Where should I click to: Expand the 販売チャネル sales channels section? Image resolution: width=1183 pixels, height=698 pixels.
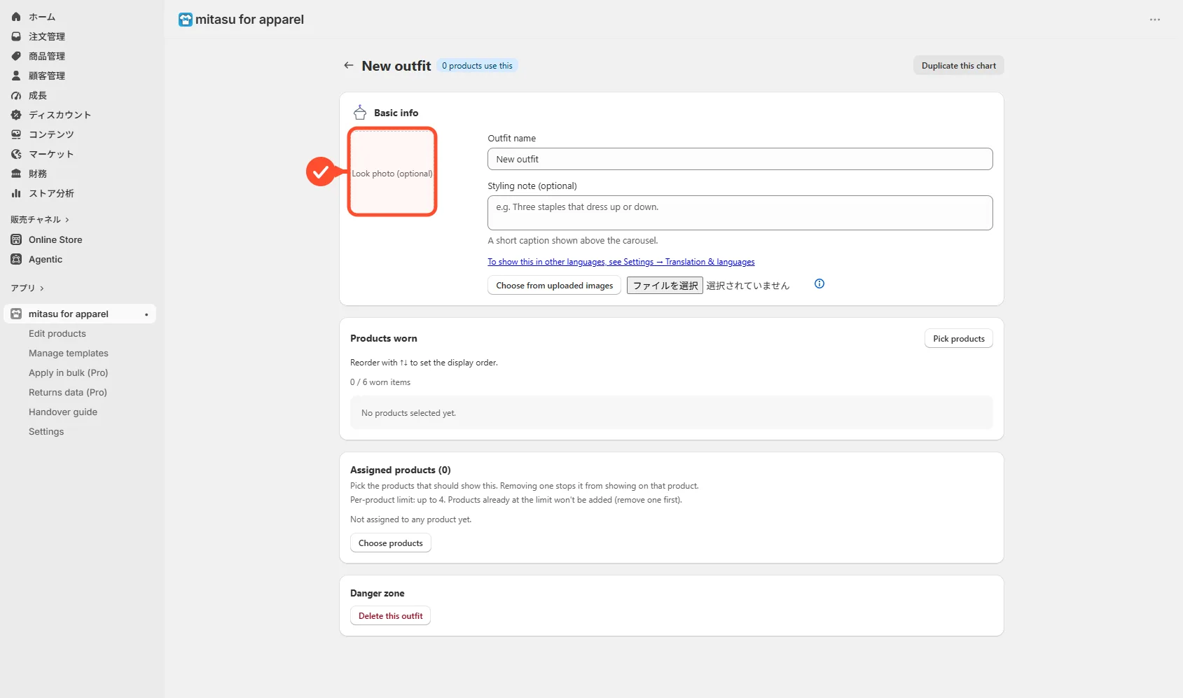pos(40,219)
